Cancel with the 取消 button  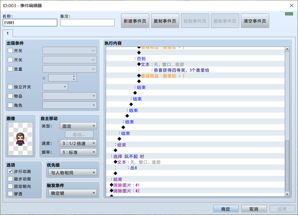(254, 209)
